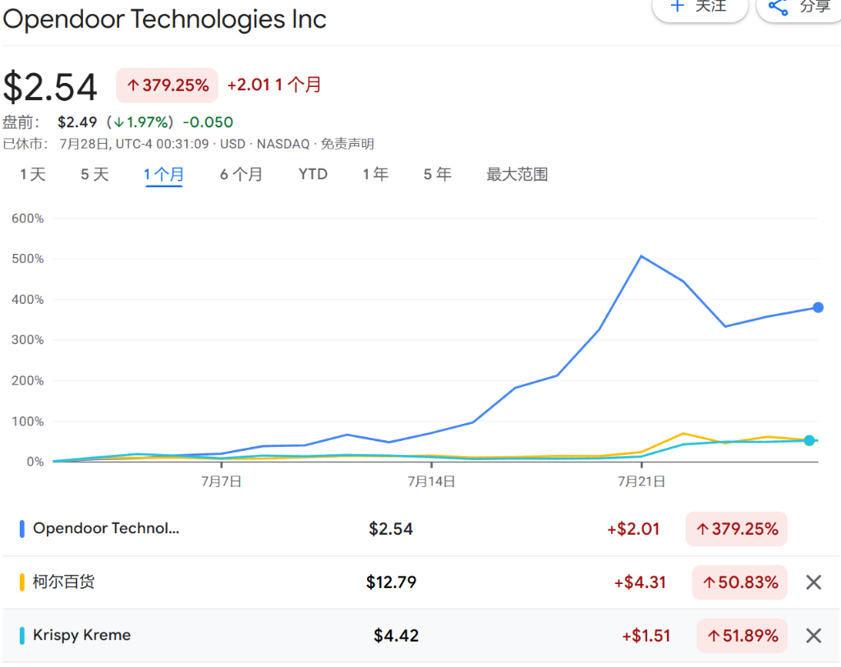Click the blue Opendoor endpoint dot on chart
Screen dimensions: 841x667
coord(817,308)
